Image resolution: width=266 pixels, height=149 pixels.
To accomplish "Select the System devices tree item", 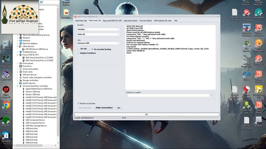I will click(x=29, y=83).
